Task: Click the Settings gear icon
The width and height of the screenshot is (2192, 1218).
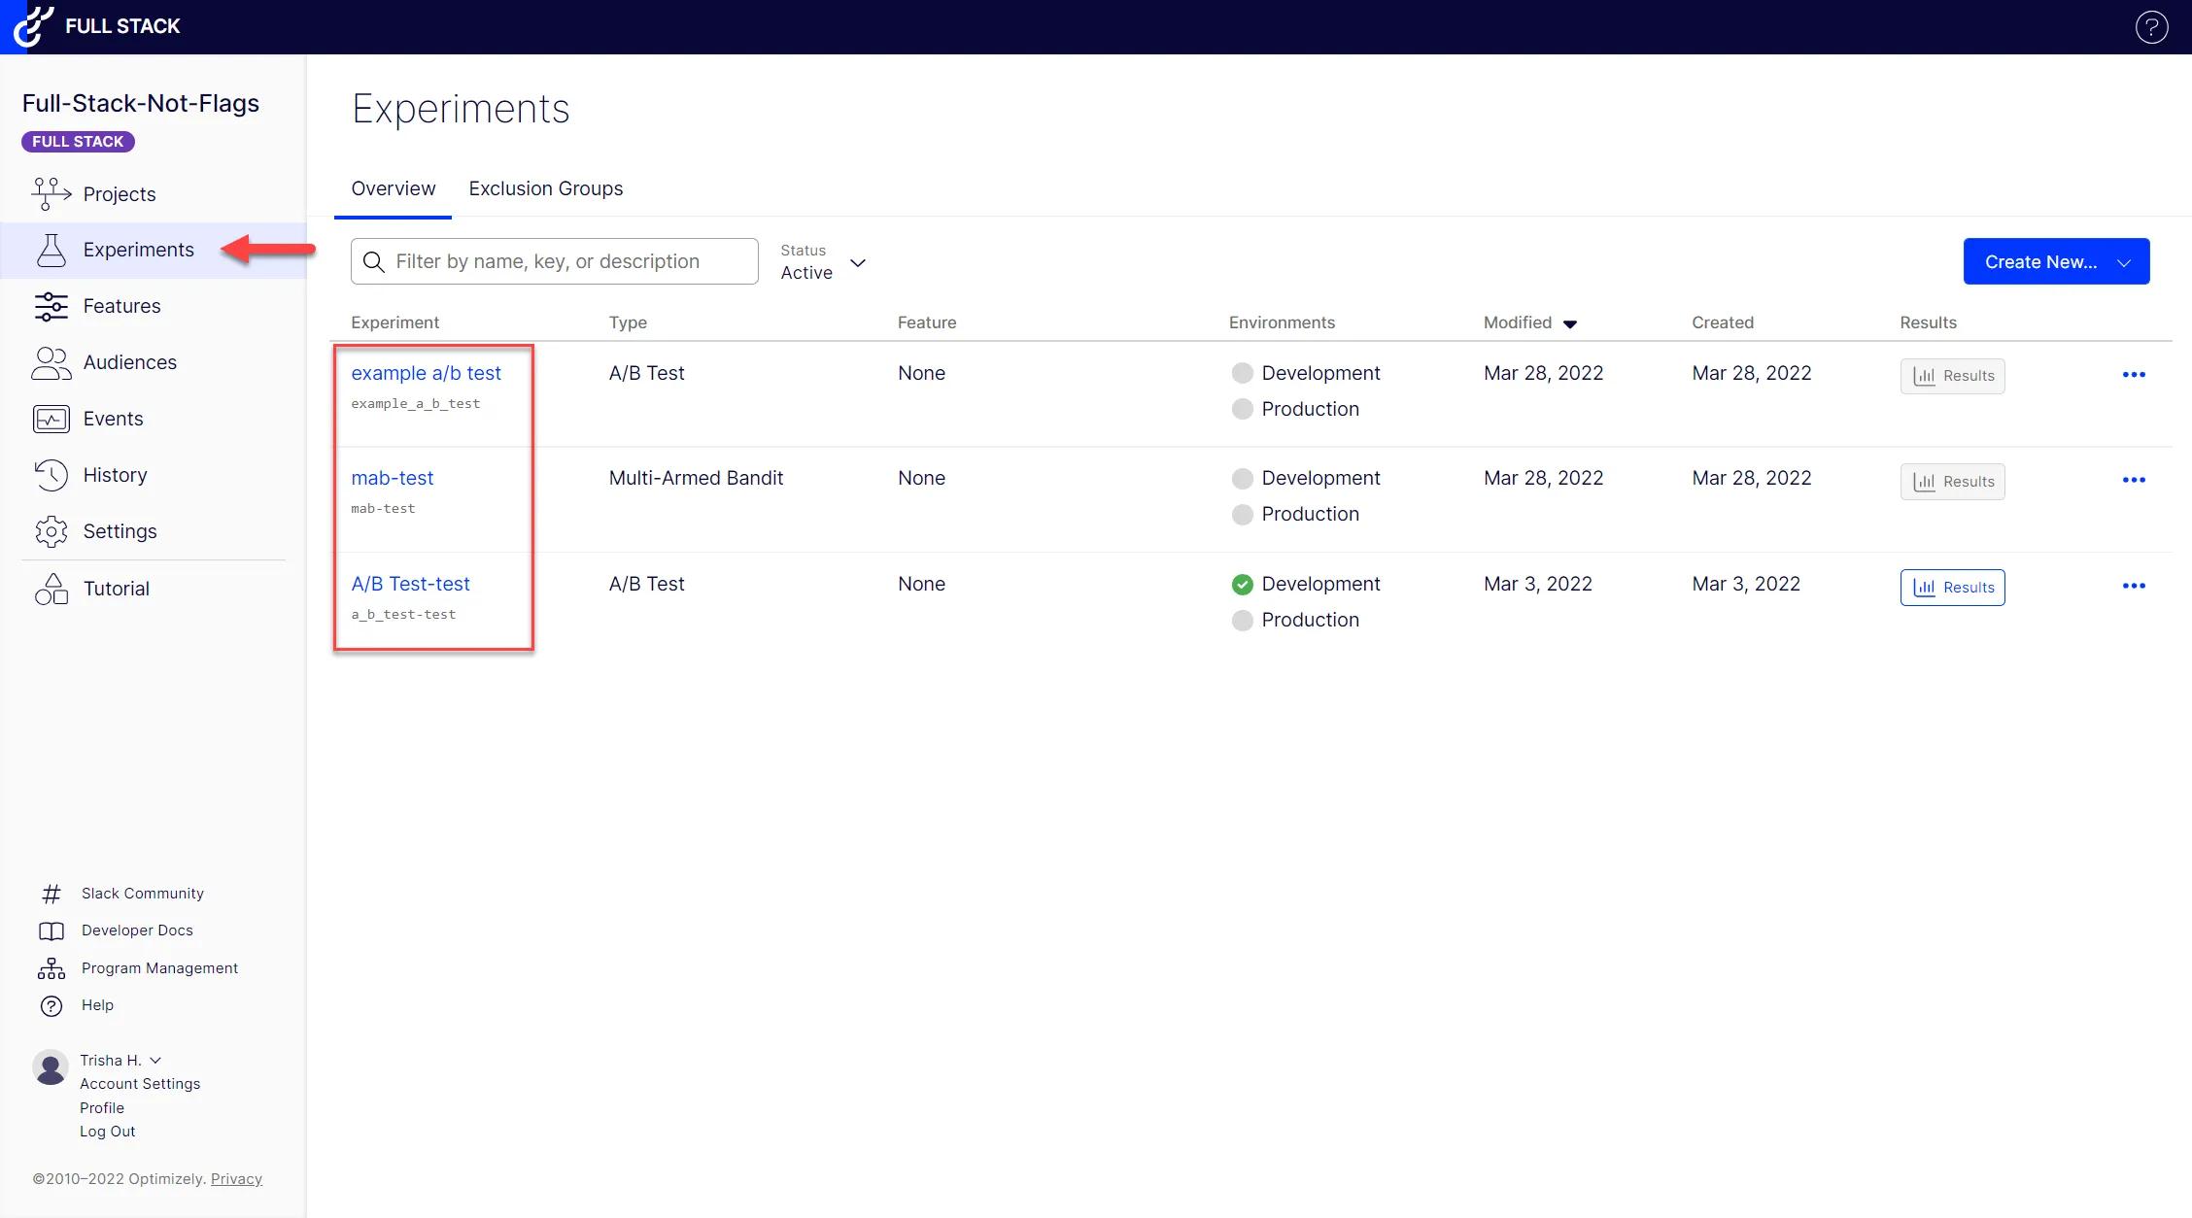Action: 51,531
